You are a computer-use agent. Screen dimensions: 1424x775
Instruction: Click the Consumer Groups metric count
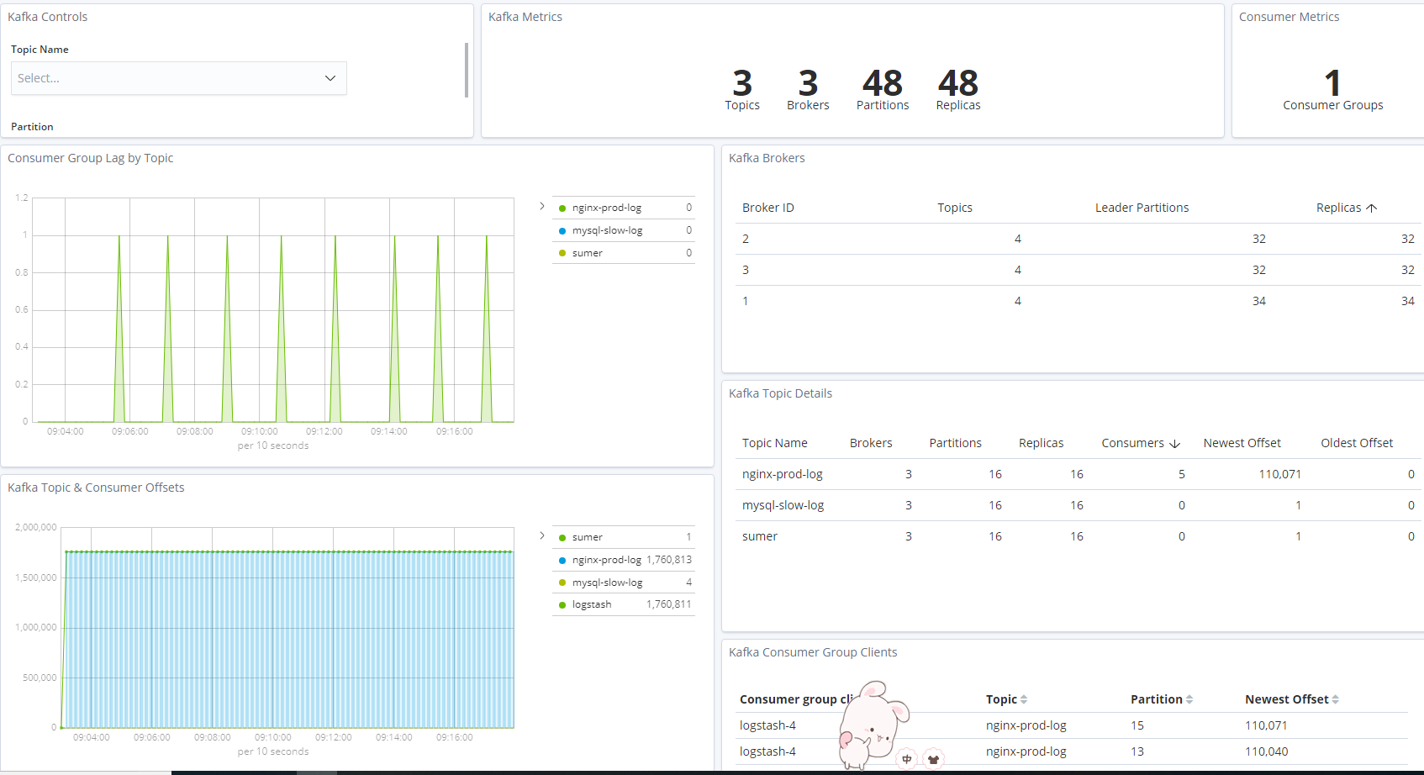click(x=1332, y=83)
